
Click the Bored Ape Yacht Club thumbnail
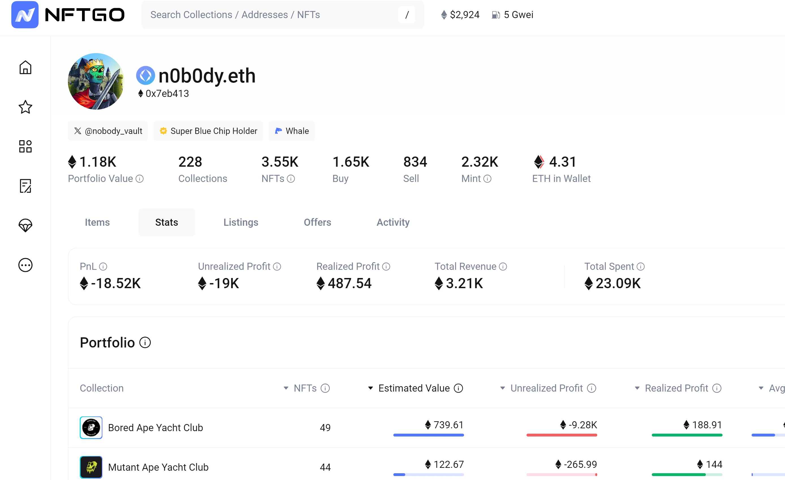coord(91,427)
